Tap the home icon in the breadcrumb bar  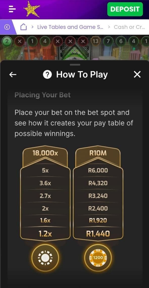pyautogui.click(x=23, y=26)
